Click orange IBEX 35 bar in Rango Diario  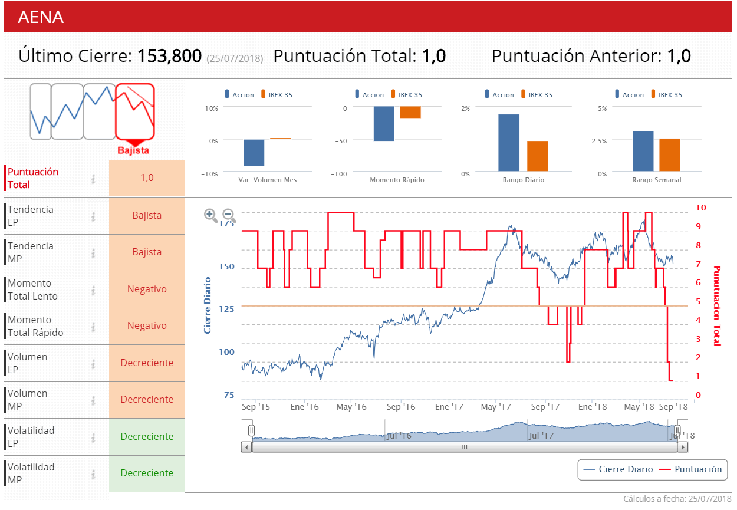pyautogui.click(x=538, y=157)
